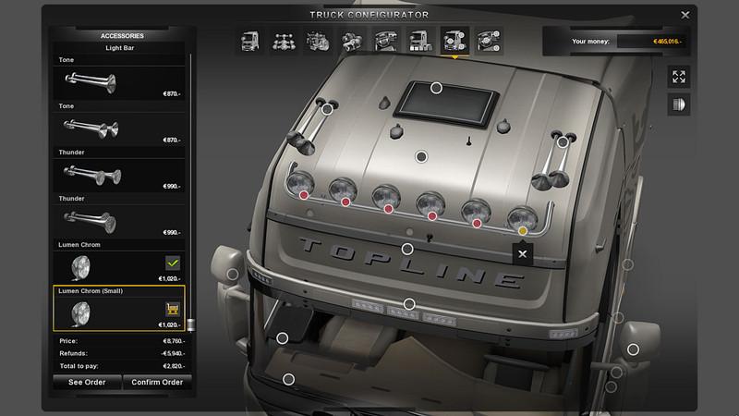Open the engine category icon

coord(317,41)
